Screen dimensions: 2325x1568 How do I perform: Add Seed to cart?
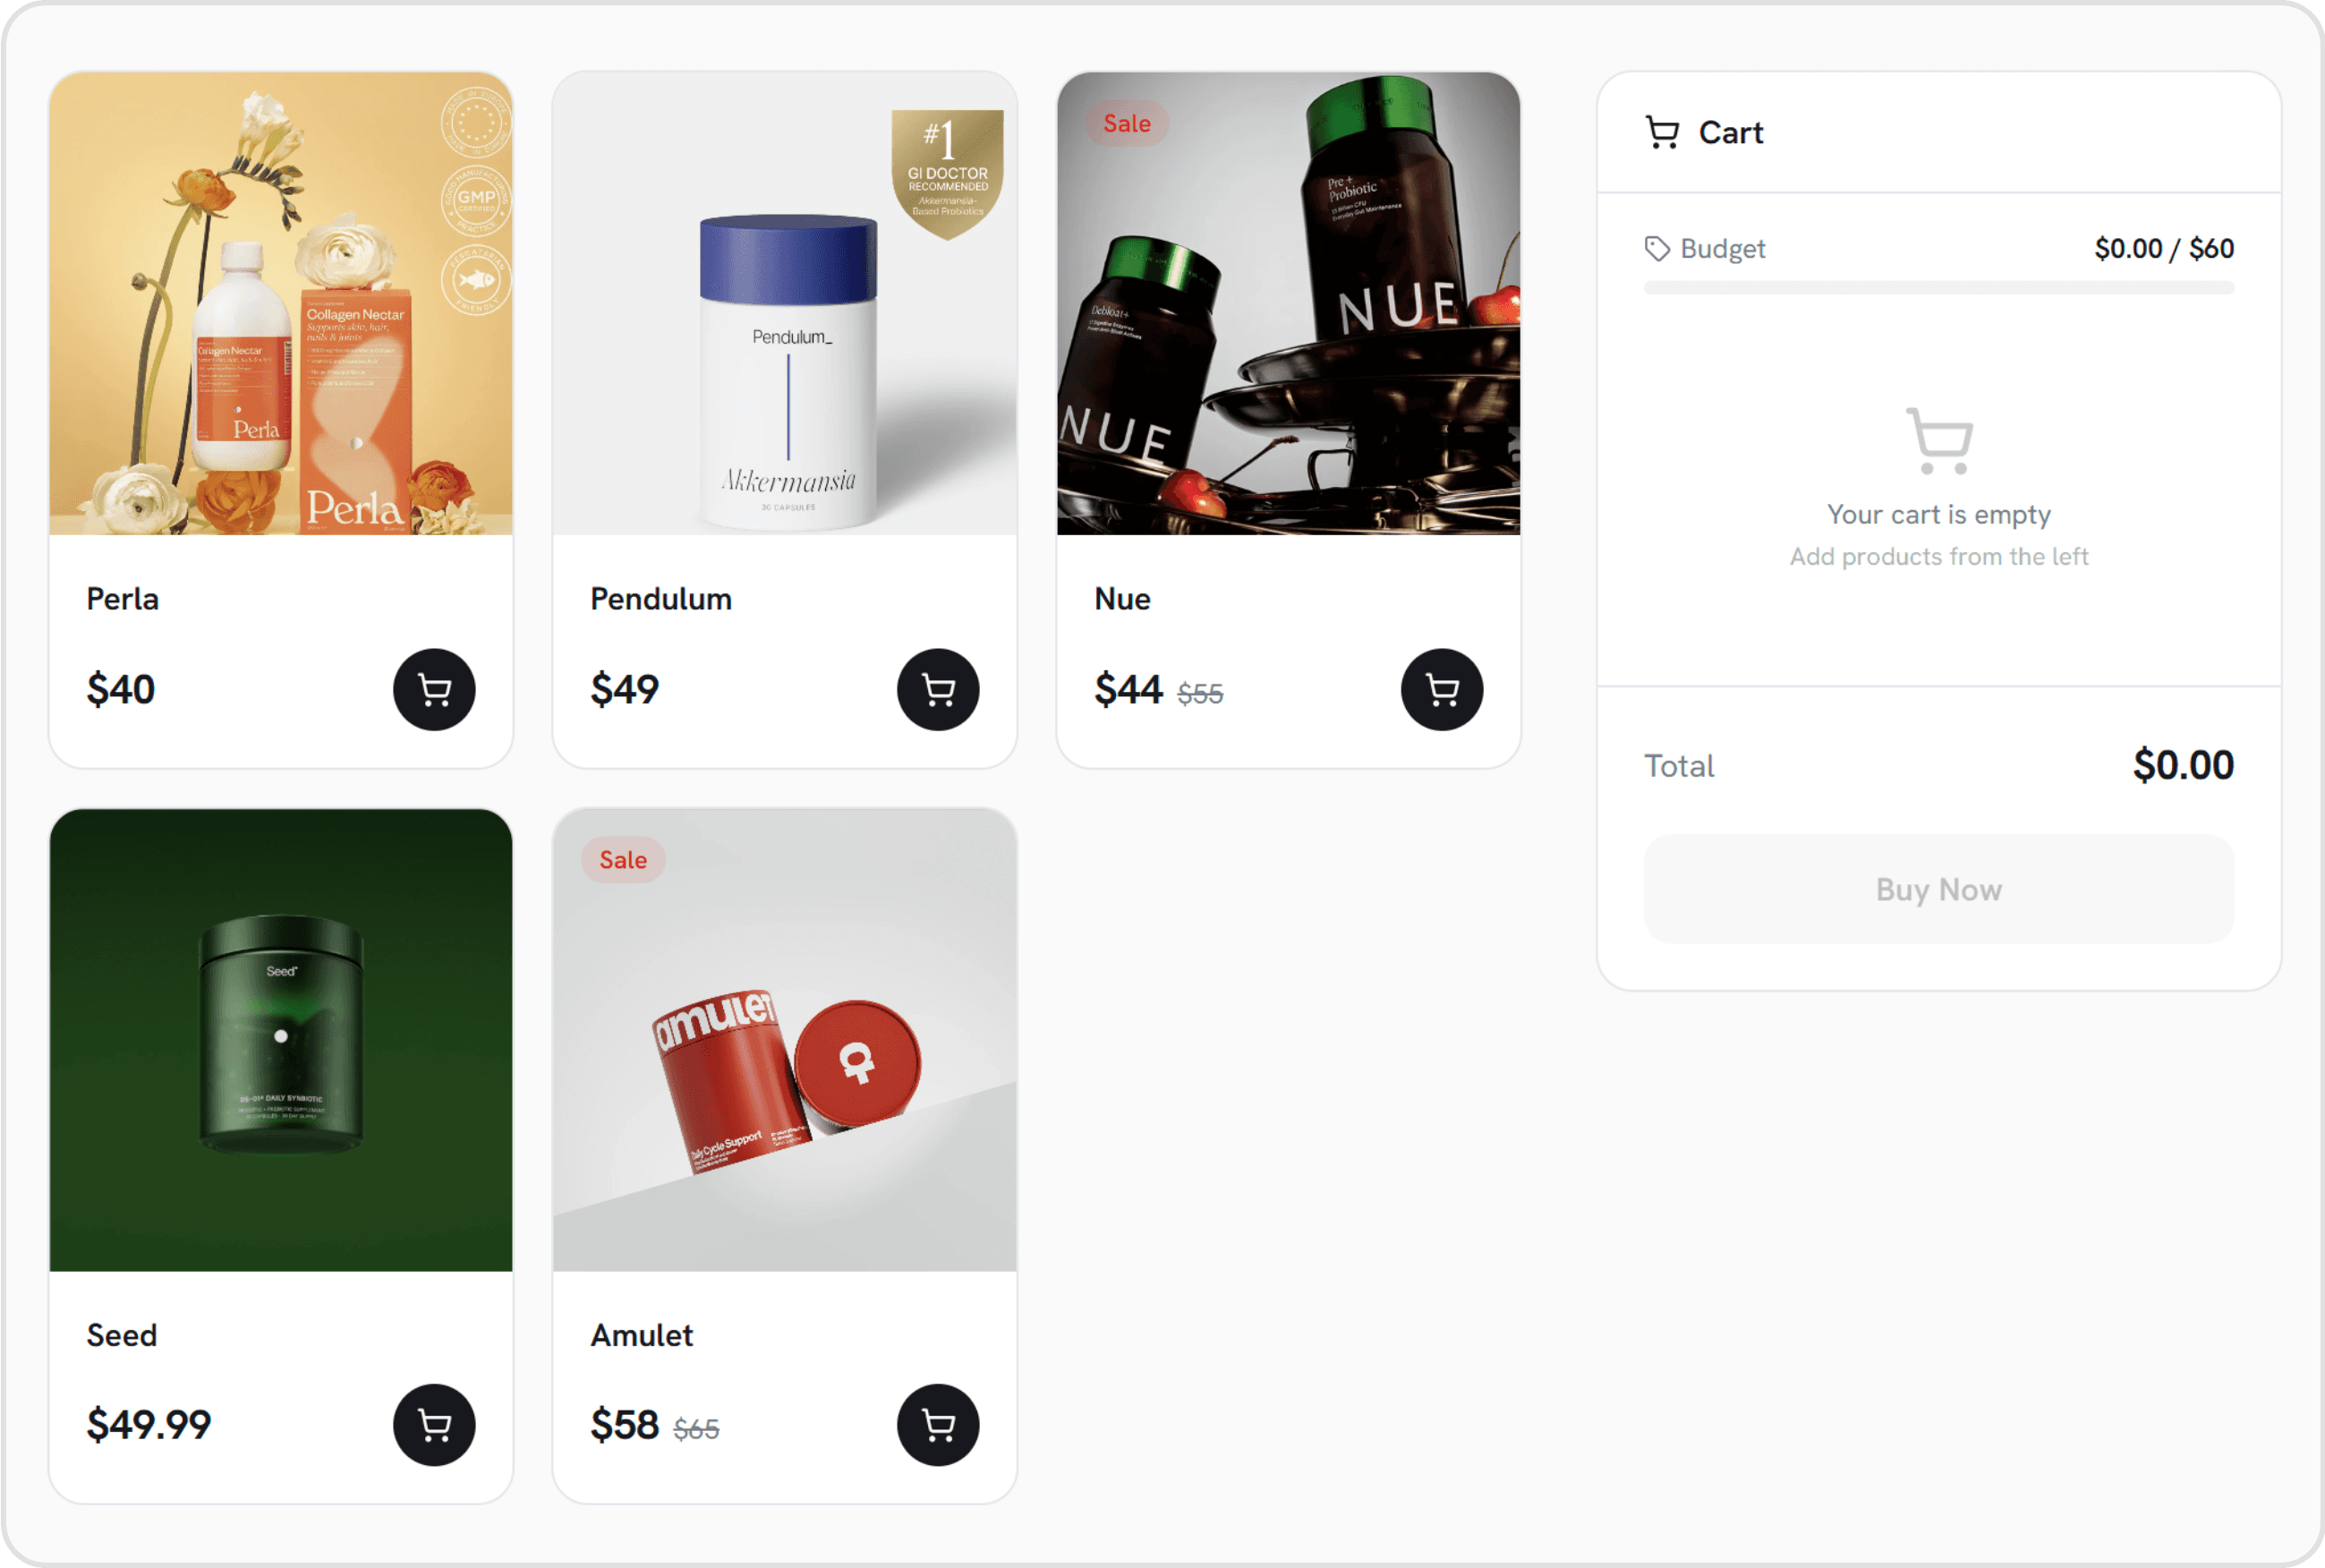coord(434,1425)
